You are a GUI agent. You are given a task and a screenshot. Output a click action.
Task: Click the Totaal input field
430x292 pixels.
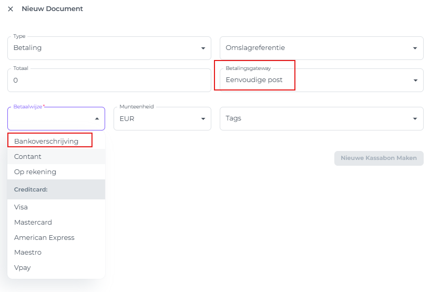pos(109,80)
